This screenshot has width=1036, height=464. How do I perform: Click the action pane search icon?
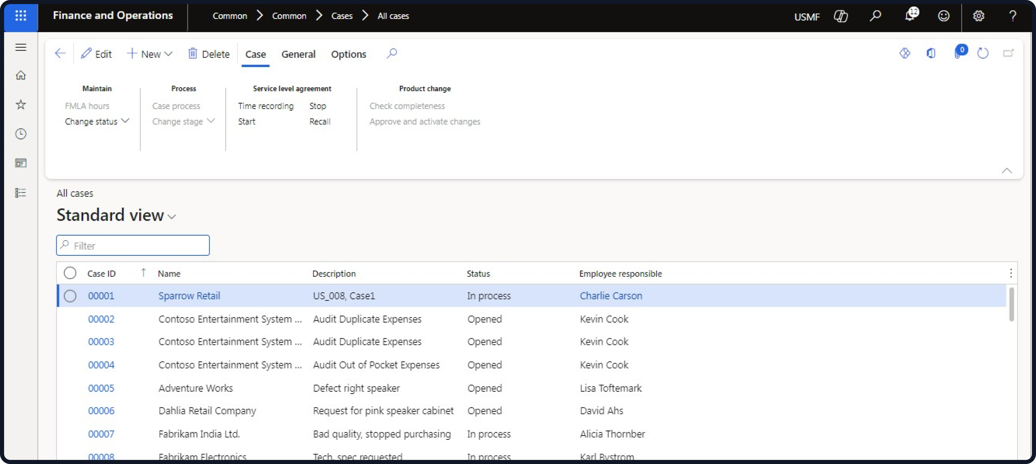392,53
